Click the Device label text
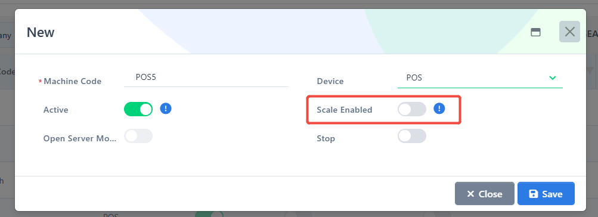598x217 pixels. [x=330, y=81]
